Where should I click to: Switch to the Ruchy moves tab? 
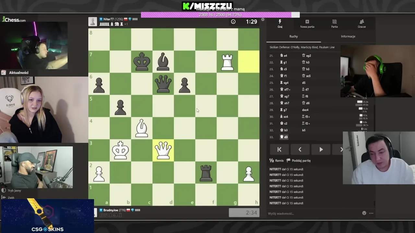[293, 37]
